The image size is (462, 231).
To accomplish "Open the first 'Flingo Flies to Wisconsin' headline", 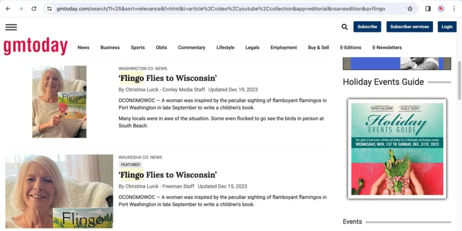I will coord(168,78).
